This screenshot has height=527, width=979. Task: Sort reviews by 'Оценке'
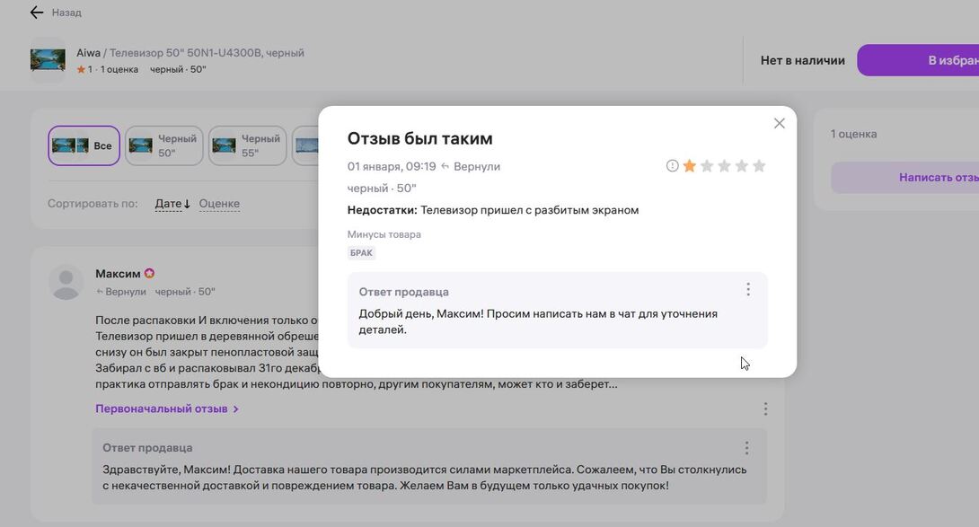click(219, 204)
